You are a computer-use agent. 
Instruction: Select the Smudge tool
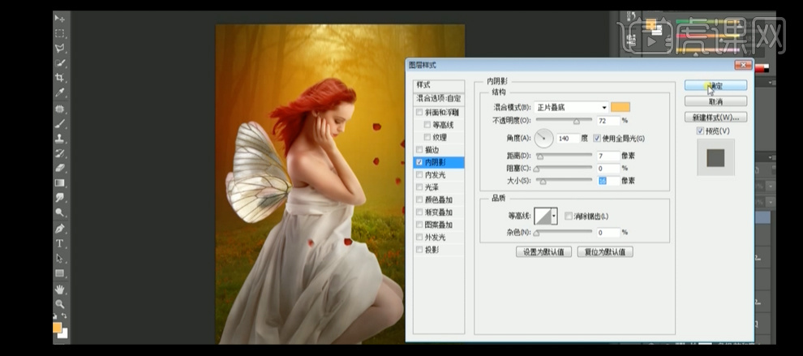click(60, 198)
